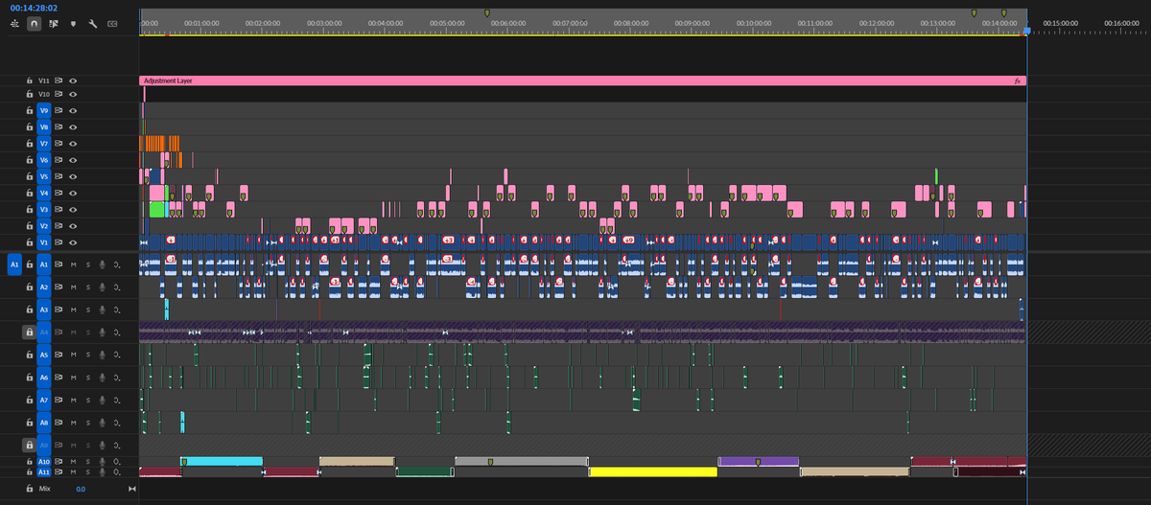Toggle Snap in Timeline magnet icon

tap(35, 23)
